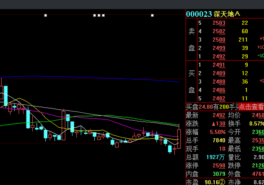The width and height of the screenshot is (264, 185).
Task: Click the 内盘 value 3079
Action: 219,174
